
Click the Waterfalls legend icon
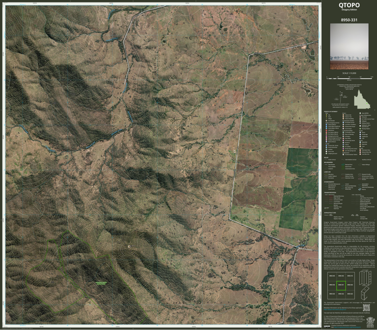(x=360, y=142)
